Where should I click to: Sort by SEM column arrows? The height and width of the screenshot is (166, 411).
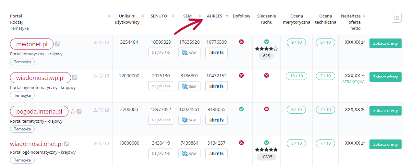[x=200, y=16]
